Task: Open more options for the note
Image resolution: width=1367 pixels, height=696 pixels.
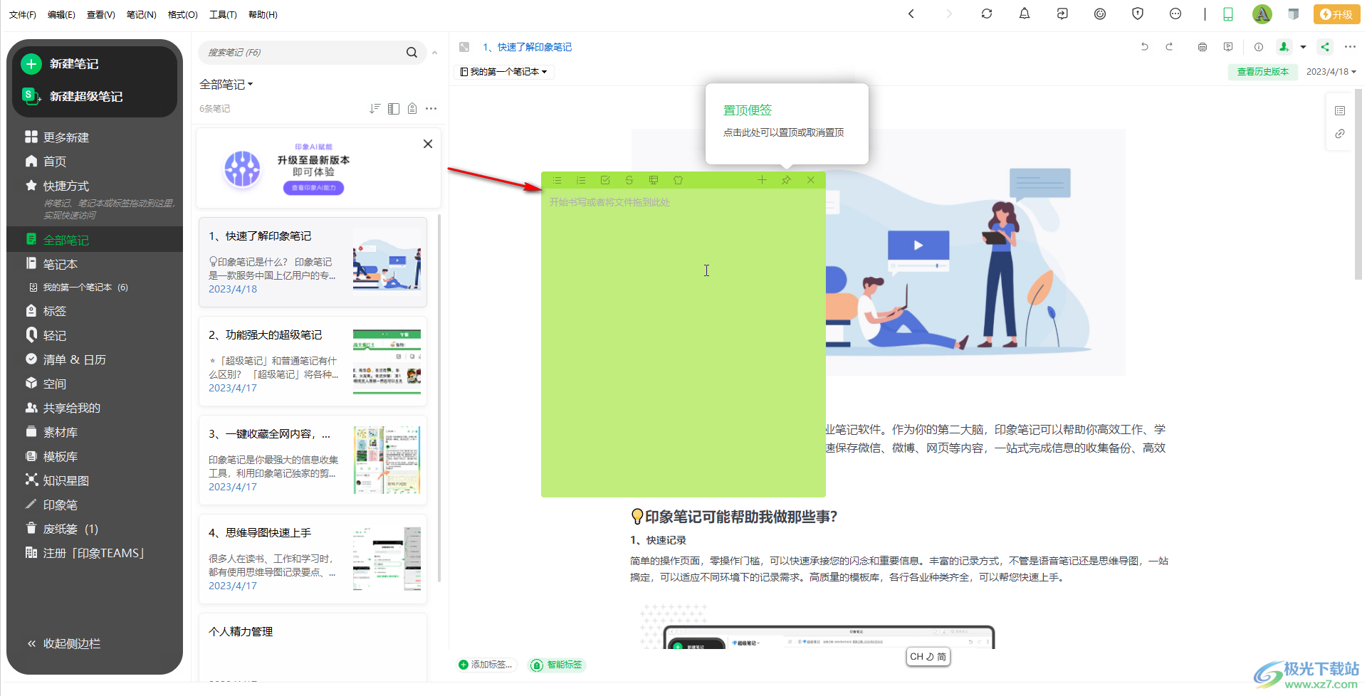Action: (x=1350, y=47)
